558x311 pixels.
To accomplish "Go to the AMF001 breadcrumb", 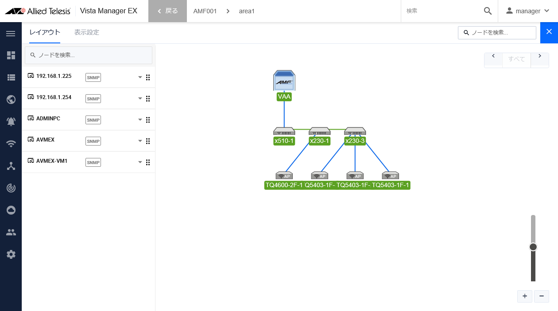I will pyautogui.click(x=205, y=11).
